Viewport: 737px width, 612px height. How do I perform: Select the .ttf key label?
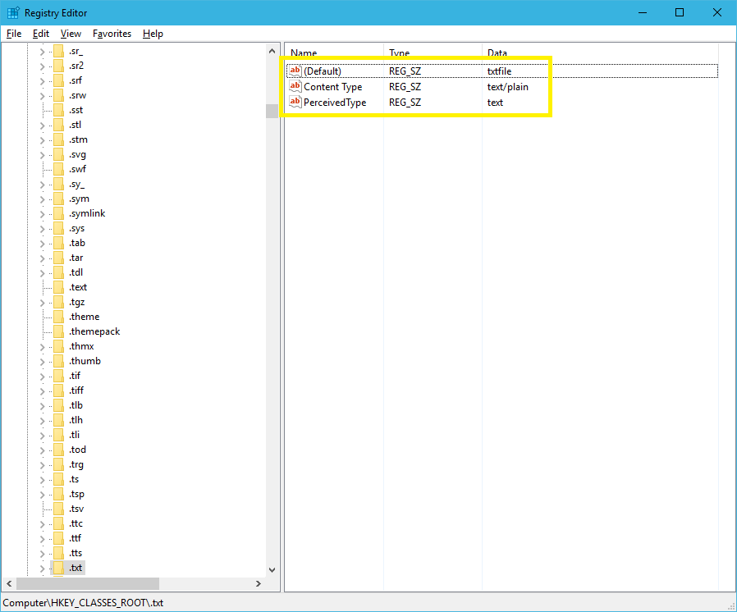click(x=76, y=538)
